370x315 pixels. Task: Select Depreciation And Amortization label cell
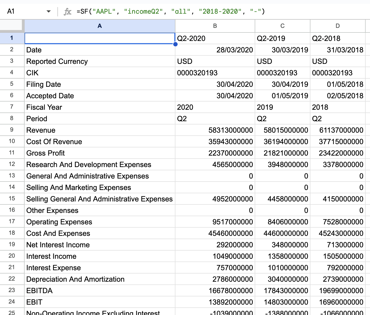coord(100,279)
